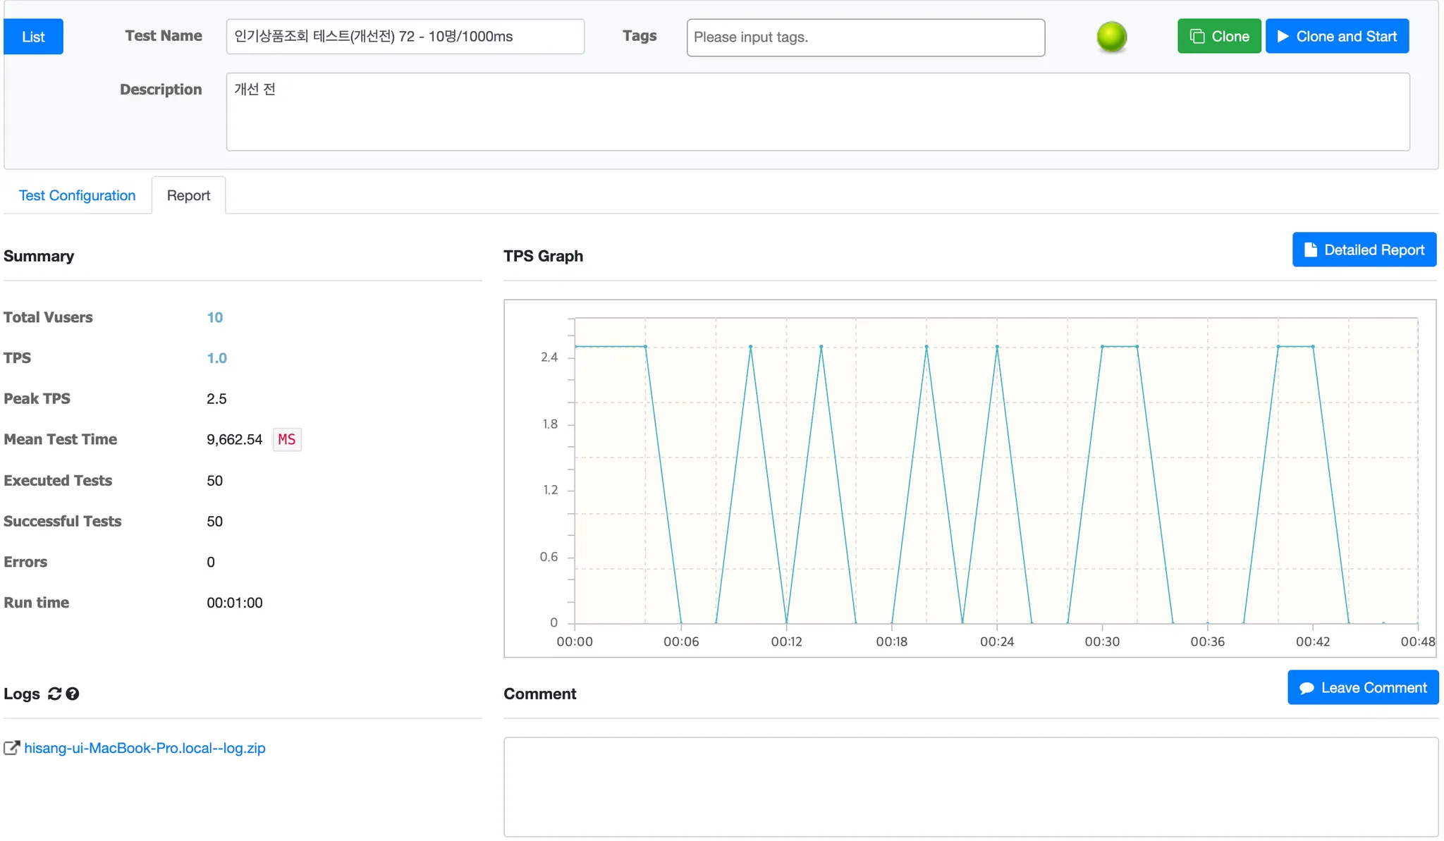Image resolution: width=1444 pixels, height=841 pixels.
Task: Click the Total Vusers value 10
Action: point(214,317)
